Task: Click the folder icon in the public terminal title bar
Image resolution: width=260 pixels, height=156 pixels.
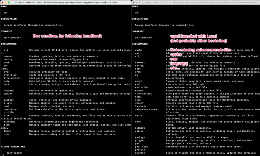Action: [143, 3]
